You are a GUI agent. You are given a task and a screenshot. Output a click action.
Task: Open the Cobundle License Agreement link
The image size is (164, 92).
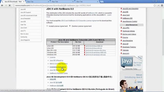[80, 21]
